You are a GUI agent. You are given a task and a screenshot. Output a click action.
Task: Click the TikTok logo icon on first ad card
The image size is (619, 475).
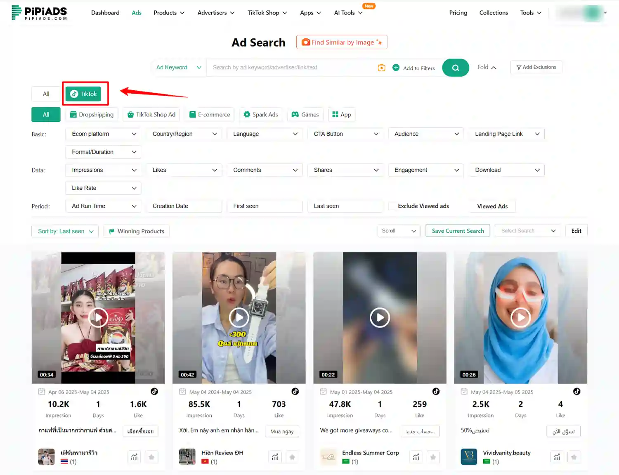coord(154,391)
